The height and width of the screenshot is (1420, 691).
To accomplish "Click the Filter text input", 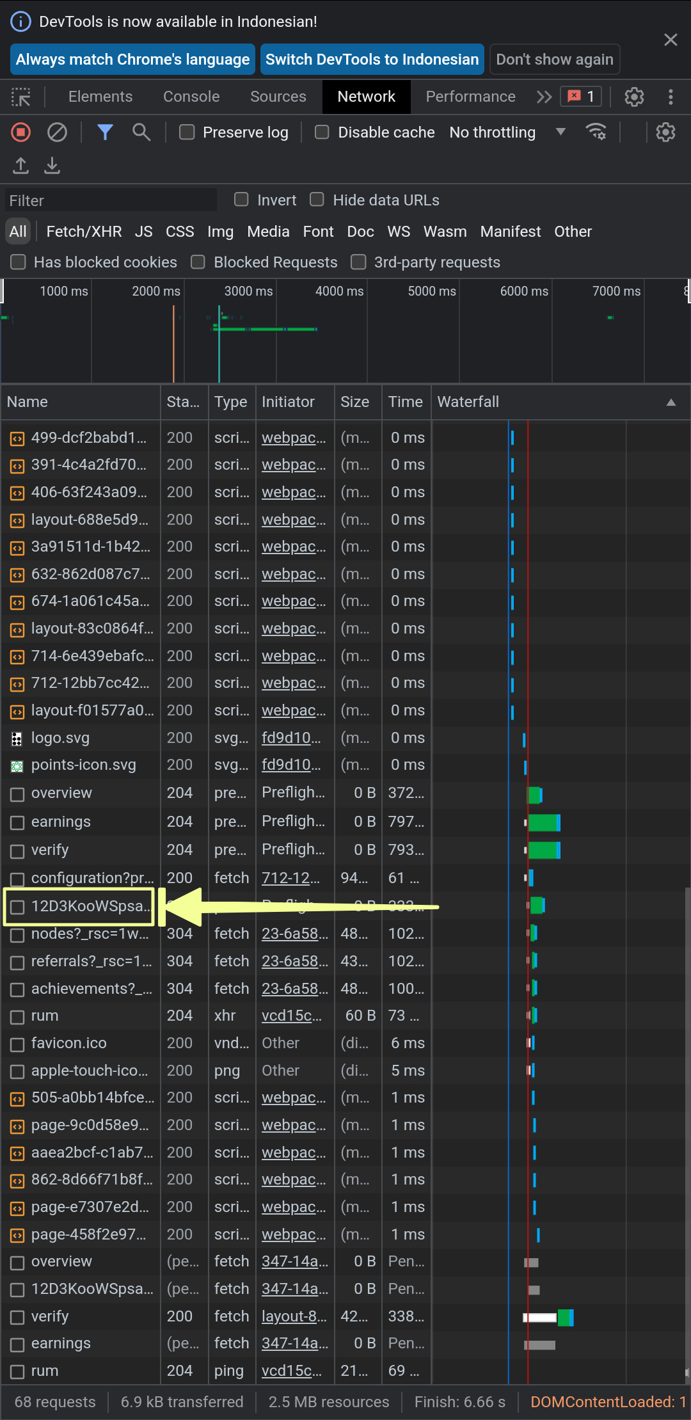I will tap(111, 200).
